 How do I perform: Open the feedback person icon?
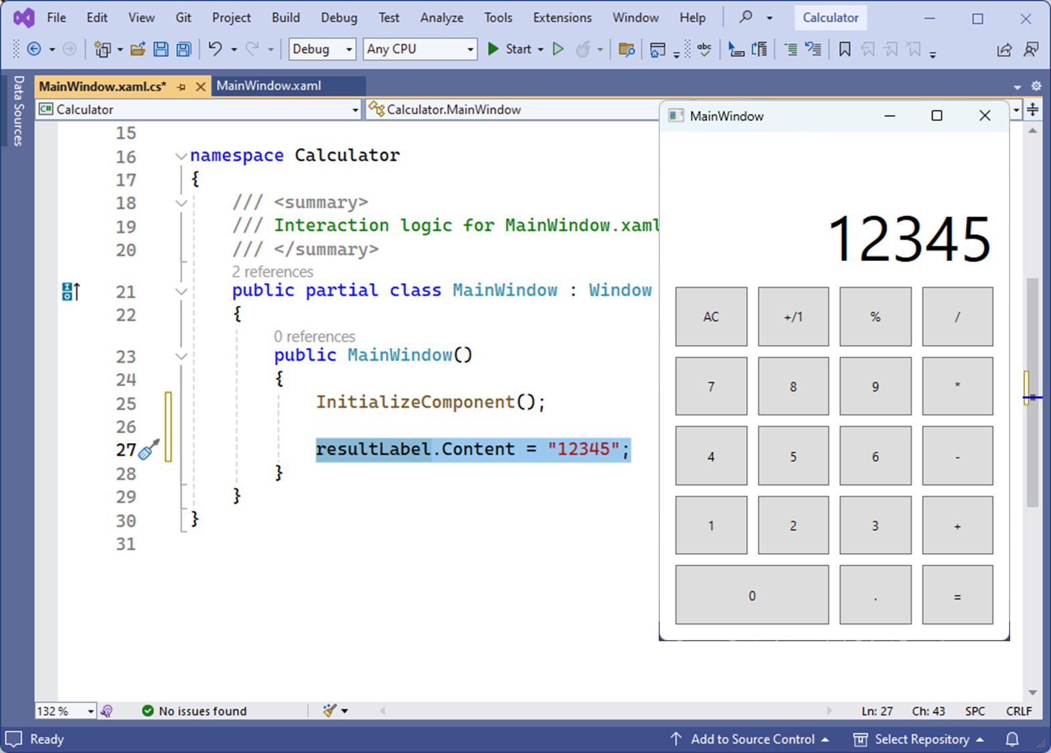1032,49
